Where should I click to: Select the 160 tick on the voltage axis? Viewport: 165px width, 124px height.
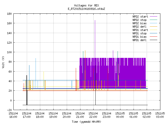9,23
